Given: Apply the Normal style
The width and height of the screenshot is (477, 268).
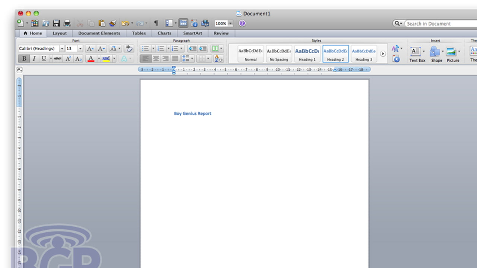Looking at the screenshot, I should coord(250,54).
